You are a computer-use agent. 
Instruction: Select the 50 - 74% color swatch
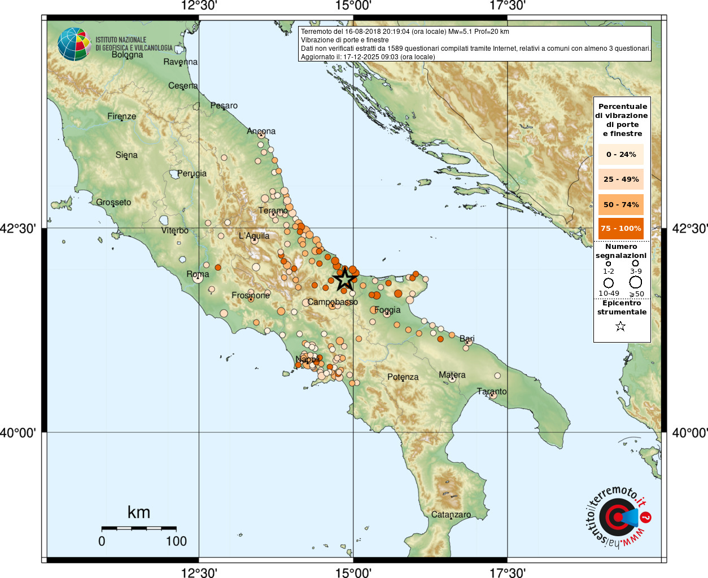point(621,204)
